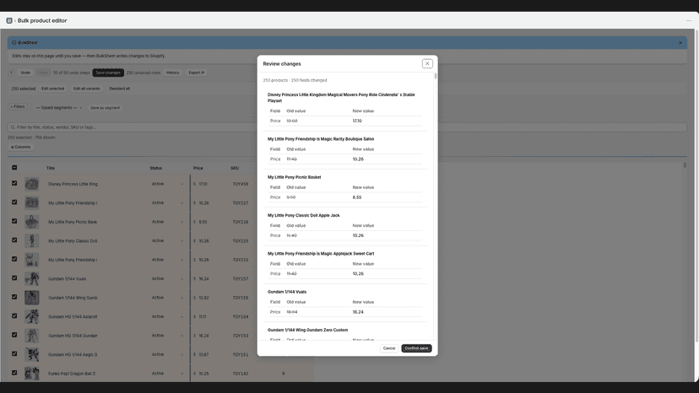
Task: Click price cell 8.55 in table
Action: (x=203, y=222)
